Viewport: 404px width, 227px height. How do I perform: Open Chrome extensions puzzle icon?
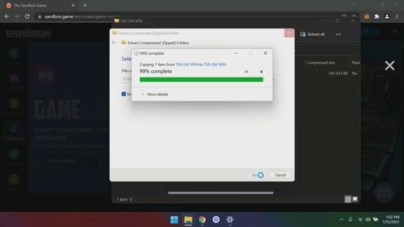pyautogui.click(x=377, y=16)
